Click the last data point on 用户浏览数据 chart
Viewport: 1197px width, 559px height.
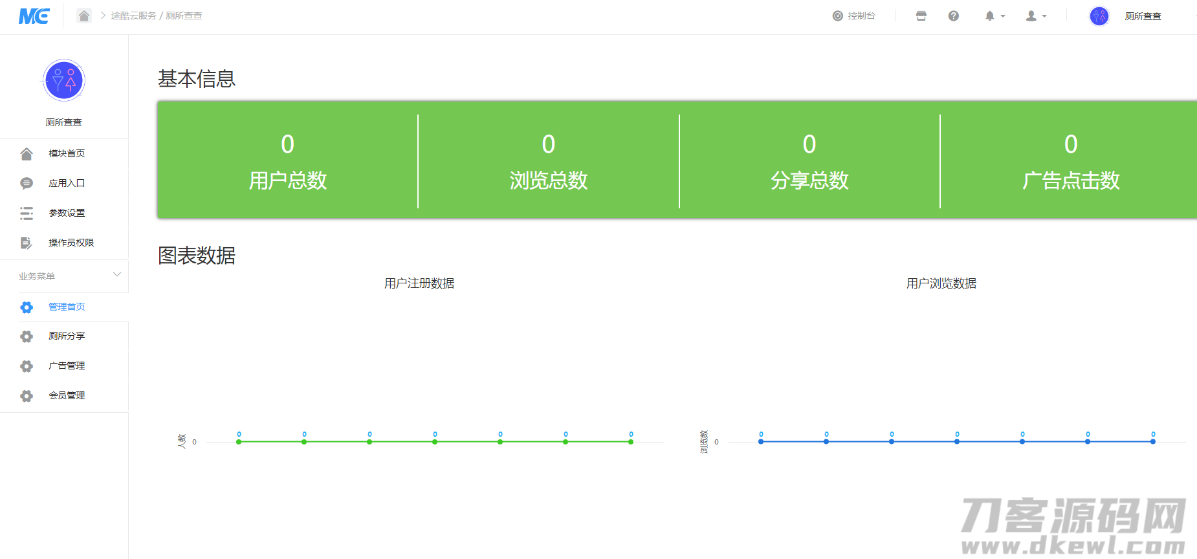point(1153,441)
